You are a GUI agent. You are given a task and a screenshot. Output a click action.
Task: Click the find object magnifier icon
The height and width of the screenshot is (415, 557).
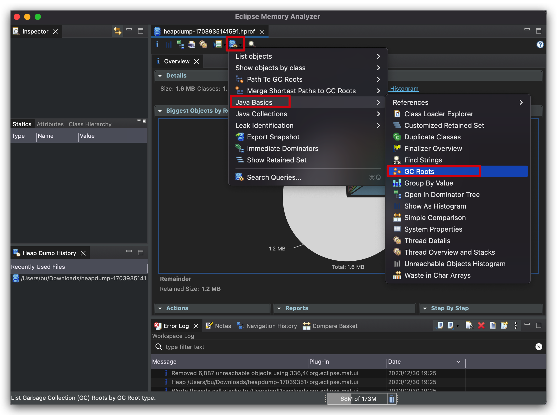[252, 45]
